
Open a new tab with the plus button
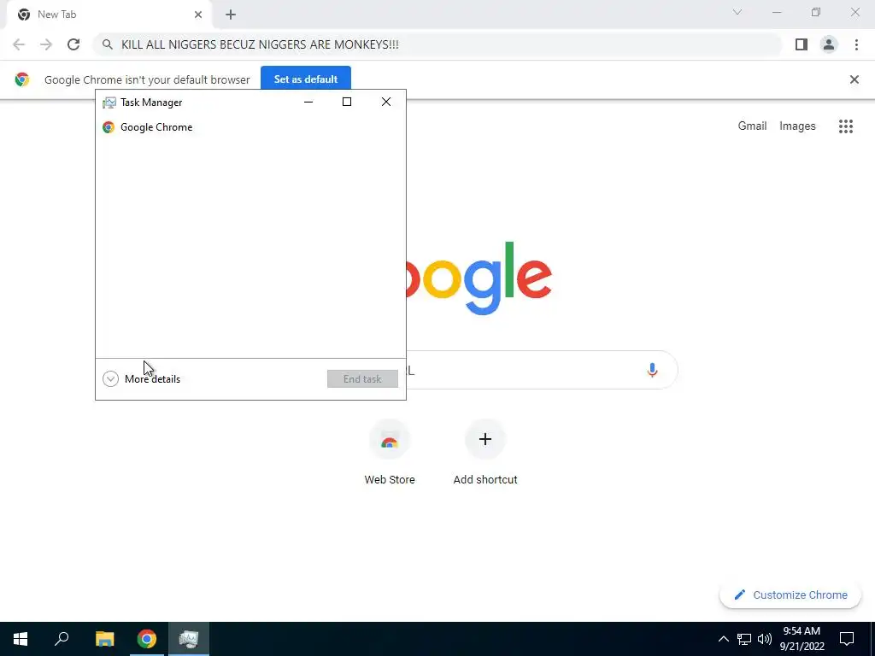pyautogui.click(x=231, y=15)
